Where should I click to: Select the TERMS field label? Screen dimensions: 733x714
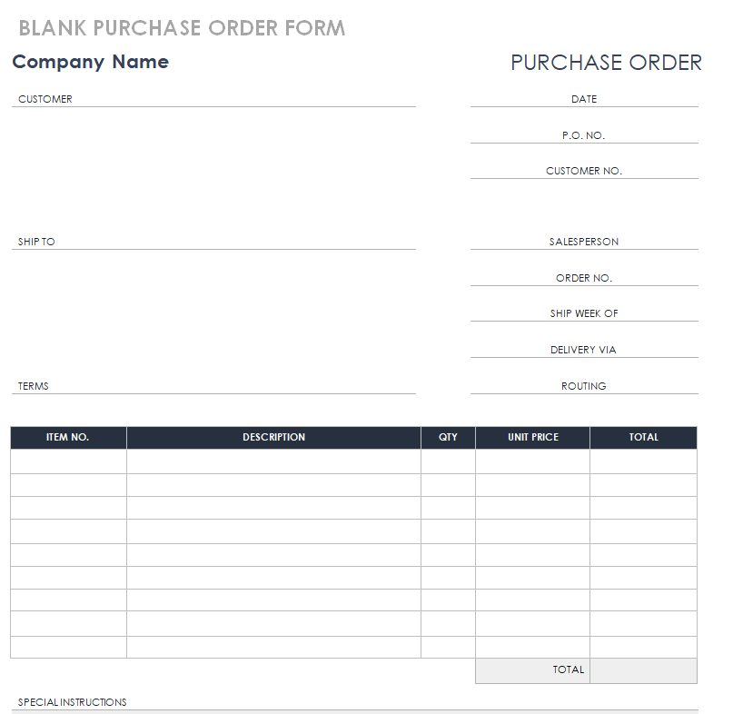[34, 386]
